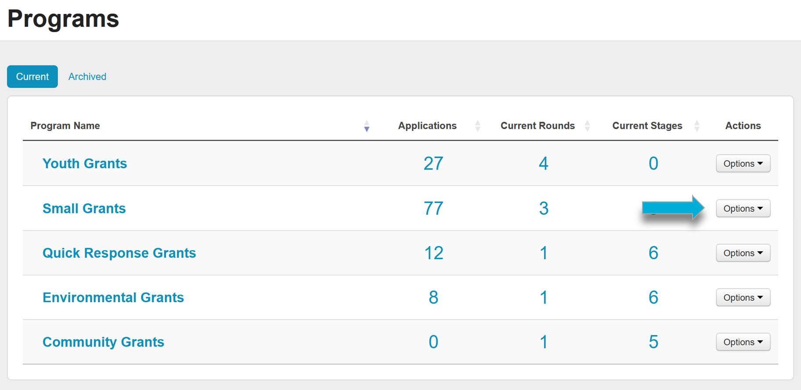Screen dimensions: 801x390
Task: Open the Small Grants program link
Action: [84, 209]
